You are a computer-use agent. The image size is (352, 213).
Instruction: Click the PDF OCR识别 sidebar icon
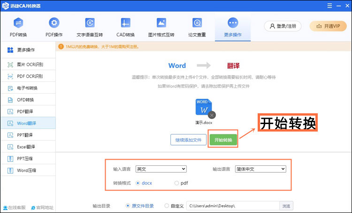(x=10, y=76)
